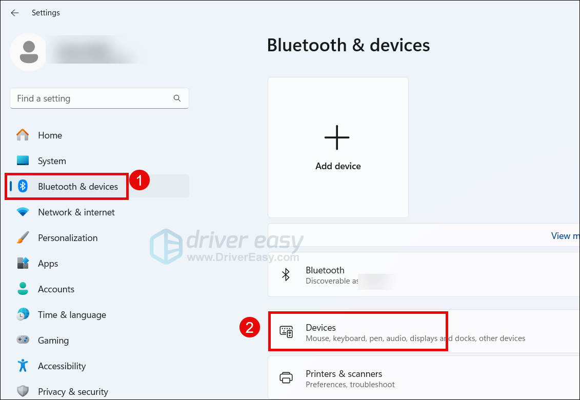Screen dimensions: 580x400
Task: Focus the Find a setting search field
Action: pyautogui.click(x=92, y=98)
